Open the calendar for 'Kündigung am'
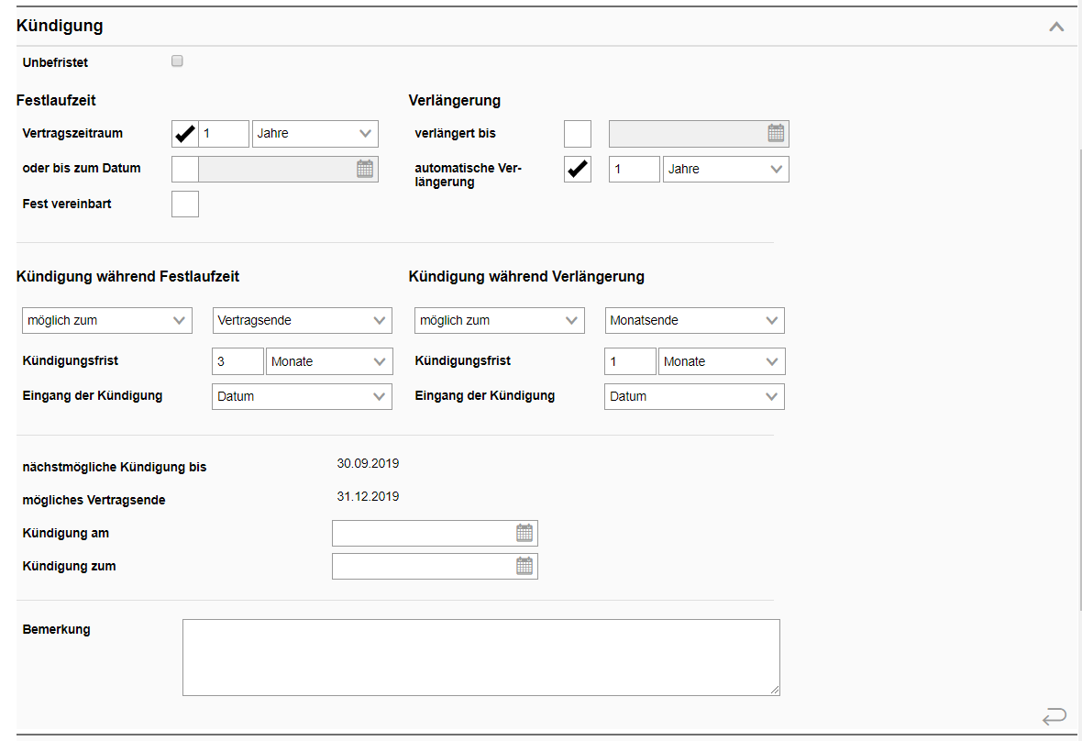The height and width of the screenshot is (741, 1082). click(x=524, y=533)
